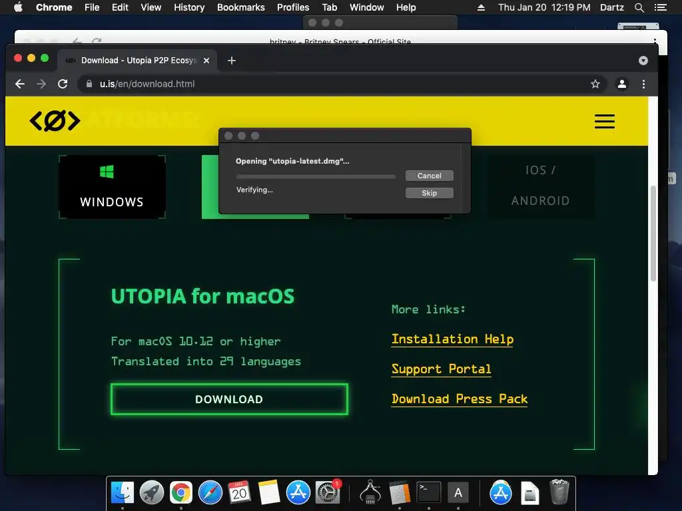Screen dimensions: 682x511
Task: Open the Edit menu
Action: point(120,7)
